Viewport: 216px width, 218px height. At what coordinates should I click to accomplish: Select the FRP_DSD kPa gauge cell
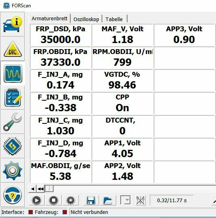pos(60,35)
